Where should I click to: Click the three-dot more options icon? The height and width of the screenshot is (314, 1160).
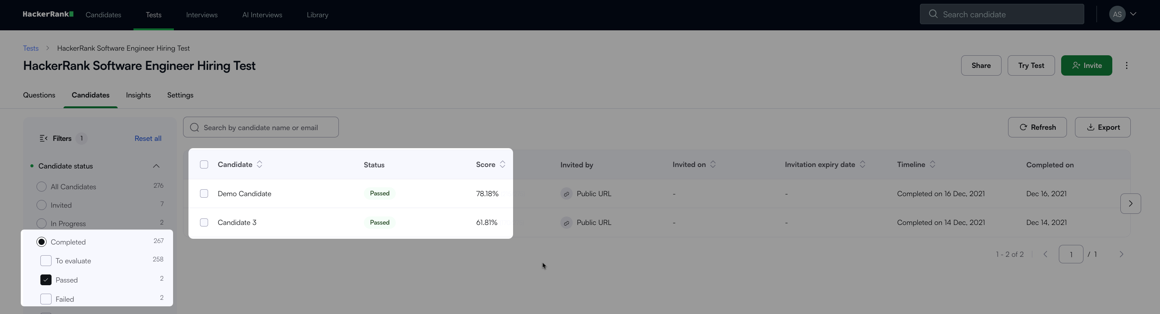click(1126, 66)
